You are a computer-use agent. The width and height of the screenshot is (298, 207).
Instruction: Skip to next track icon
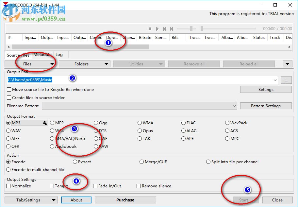[172, 29]
